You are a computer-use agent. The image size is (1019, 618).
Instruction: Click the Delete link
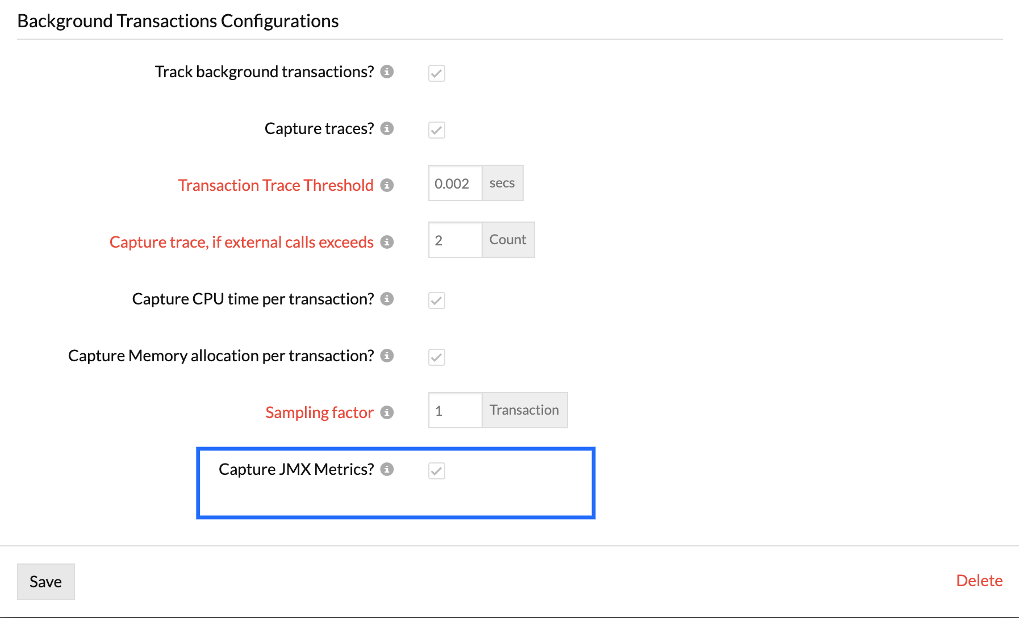click(979, 581)
